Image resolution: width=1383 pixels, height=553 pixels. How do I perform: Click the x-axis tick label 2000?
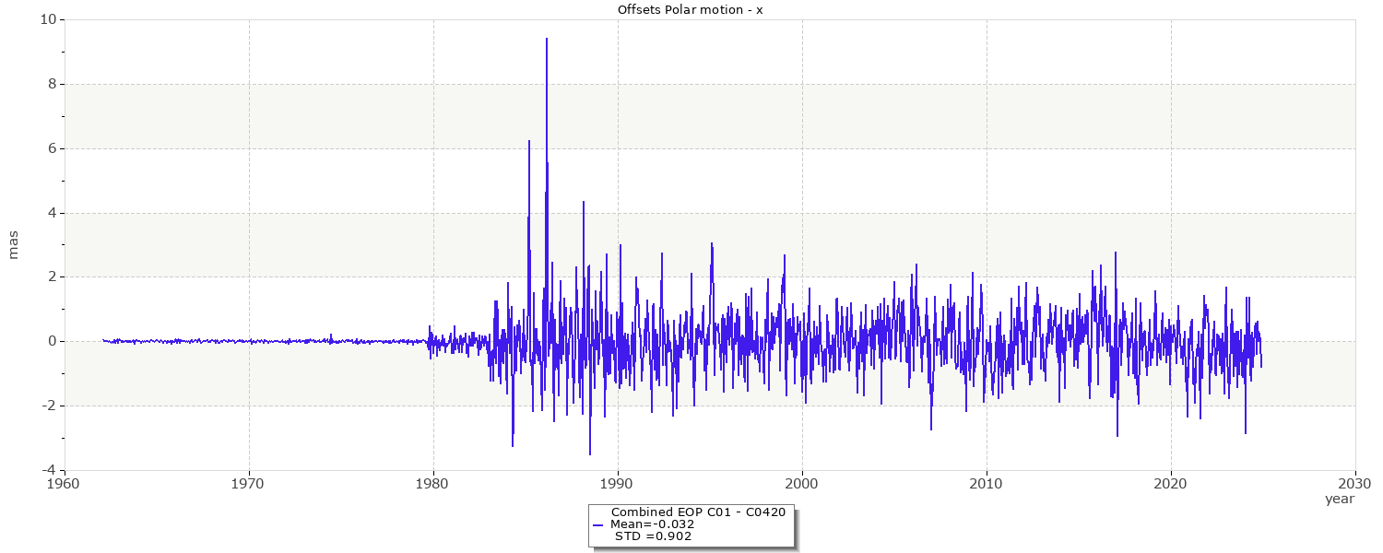801,483
